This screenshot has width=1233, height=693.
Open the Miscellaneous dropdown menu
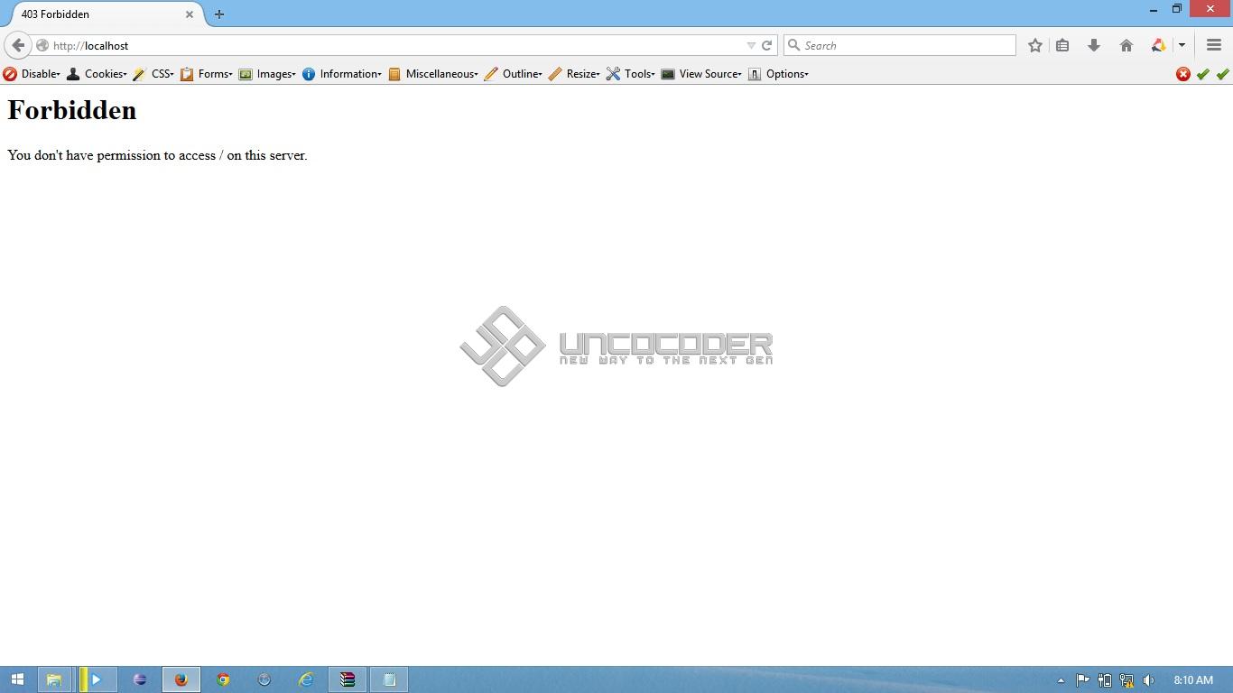(433, 74)
